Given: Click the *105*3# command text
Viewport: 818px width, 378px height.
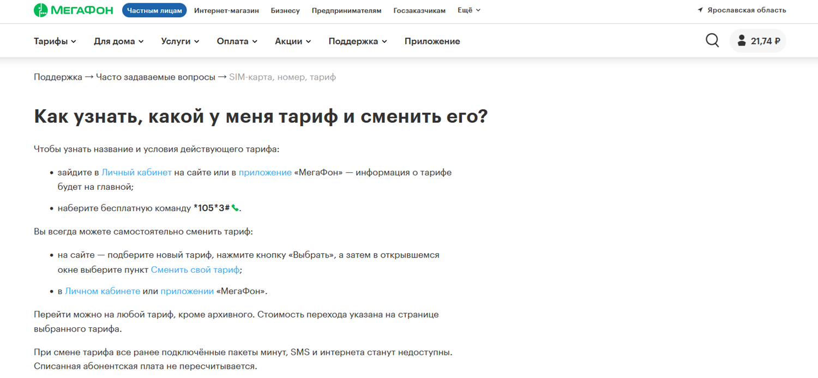Looking at the screenshot, I should (x=212, y=208).
